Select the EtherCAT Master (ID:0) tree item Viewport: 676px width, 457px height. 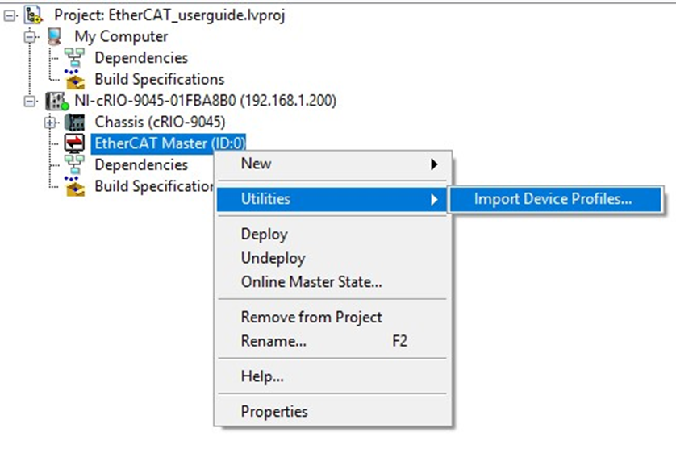coord(169,143)
